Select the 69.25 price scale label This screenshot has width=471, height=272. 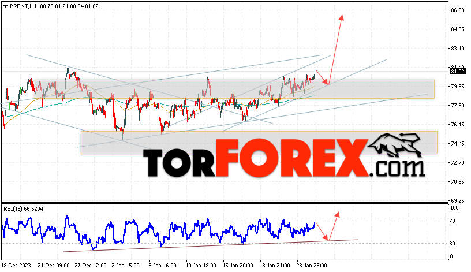pos(458,200)
